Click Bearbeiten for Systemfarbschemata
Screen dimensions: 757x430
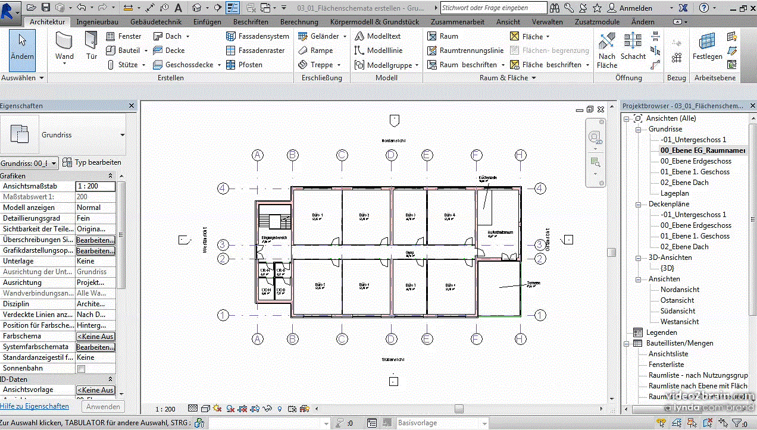coord(96,347)
